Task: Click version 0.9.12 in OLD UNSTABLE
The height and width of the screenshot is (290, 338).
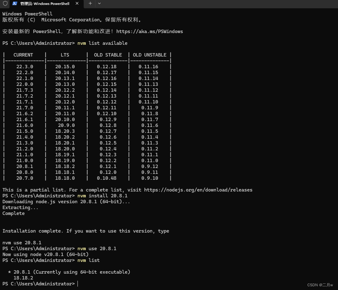Action: pyautogui.click(x=150, y=166)
